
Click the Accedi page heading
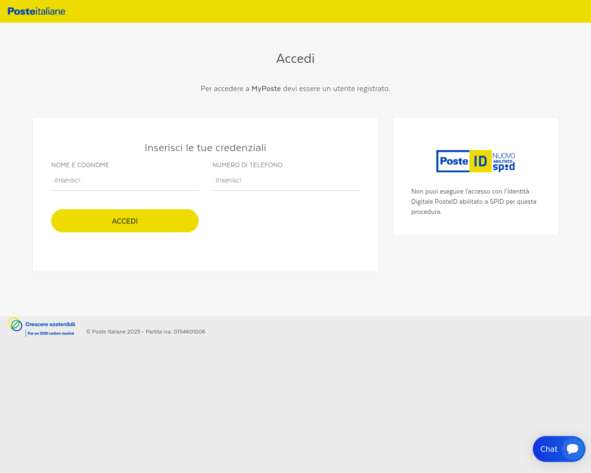295,59
